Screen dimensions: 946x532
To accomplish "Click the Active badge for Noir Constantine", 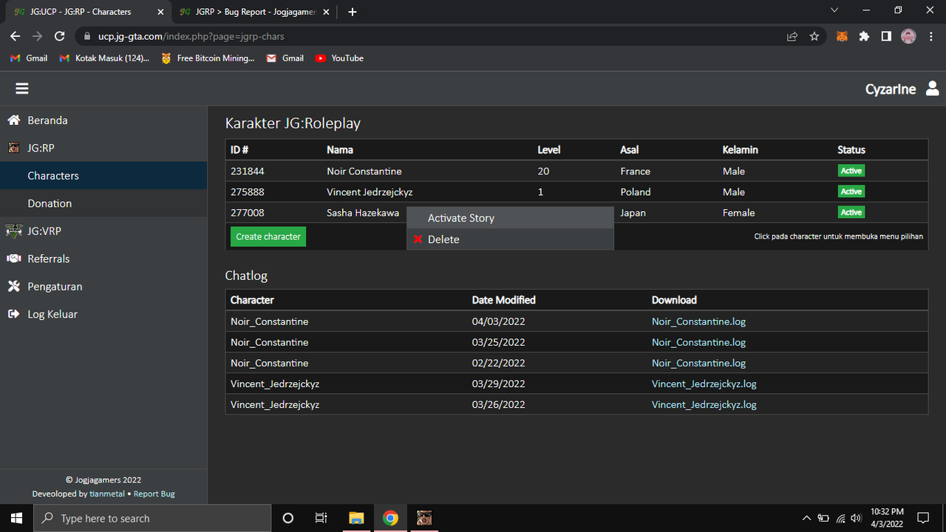I will (x=851, y=171).
